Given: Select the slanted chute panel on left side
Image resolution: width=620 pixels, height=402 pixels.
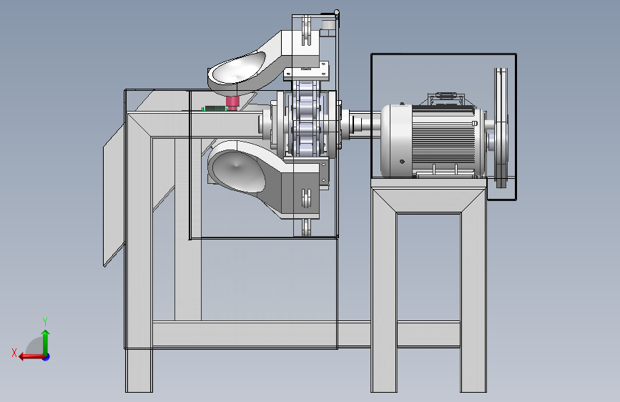Looking at the screenshot, I should (x=114, y=195).
